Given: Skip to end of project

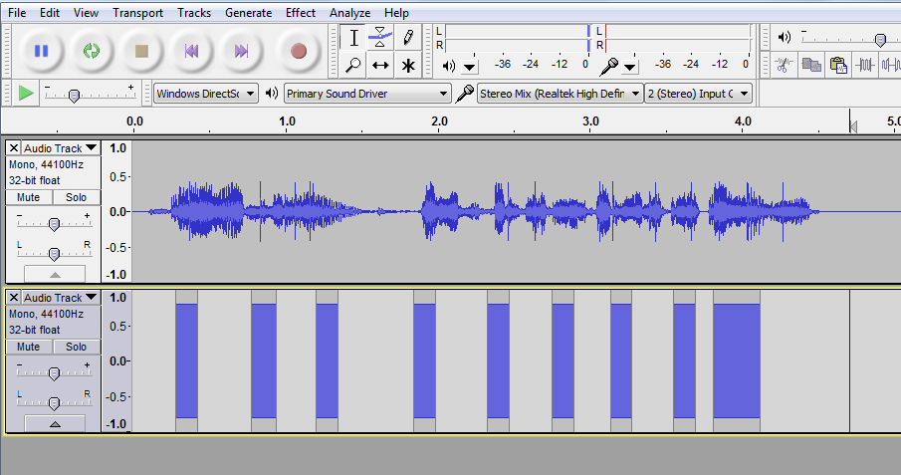Looking at the screenshot, I should [x=241, y=51].
